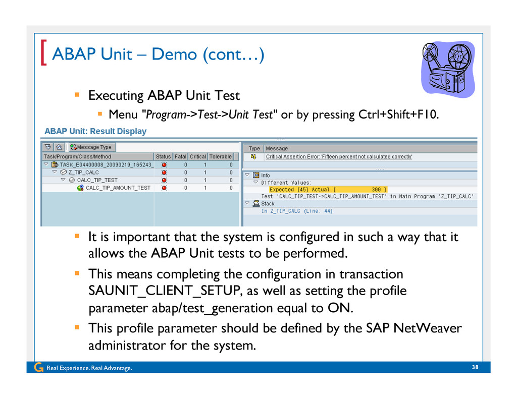Click the Message column header
This screenshot has width=517, height=399.
click(371, 149)
